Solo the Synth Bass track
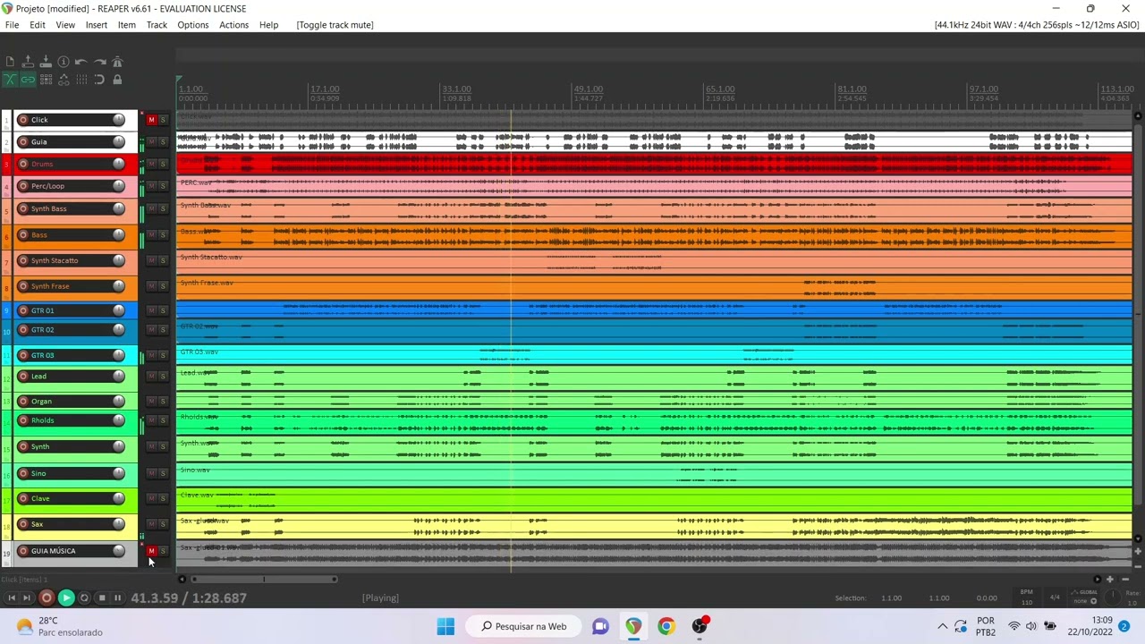 [x=163, y=208]
